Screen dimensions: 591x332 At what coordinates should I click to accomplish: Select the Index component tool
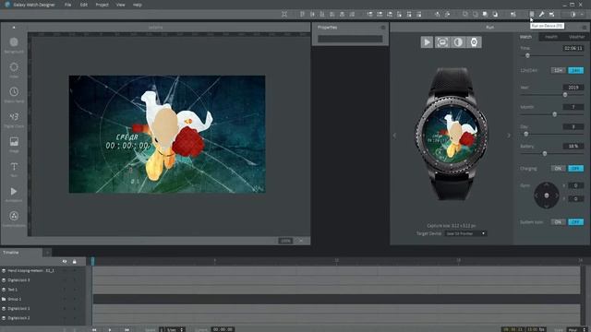tap(14, 69)
